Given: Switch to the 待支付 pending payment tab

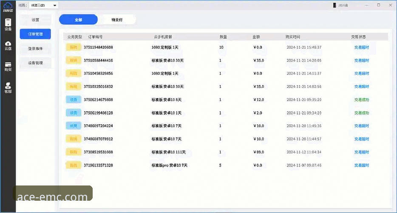Looking at the screenshot, I should tap(117, 19).
